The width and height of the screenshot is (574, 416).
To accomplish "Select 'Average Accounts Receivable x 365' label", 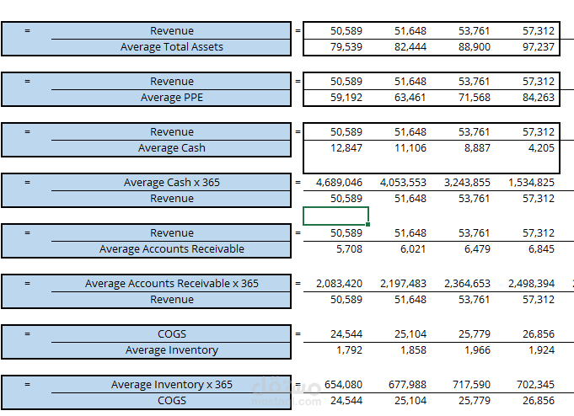I will (x=172, y=283).
